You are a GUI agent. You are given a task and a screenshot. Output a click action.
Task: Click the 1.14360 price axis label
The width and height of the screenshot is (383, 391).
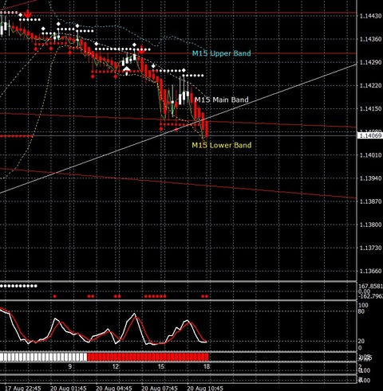pyautogui.click(x=370, y=39)
